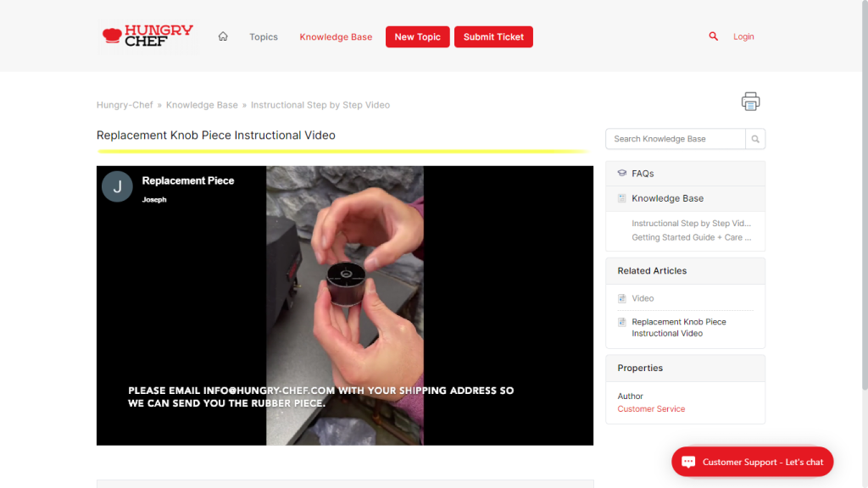Click the Properties panel heading
This screenshot has height=488, width=868.
click(x=640, y=369)
